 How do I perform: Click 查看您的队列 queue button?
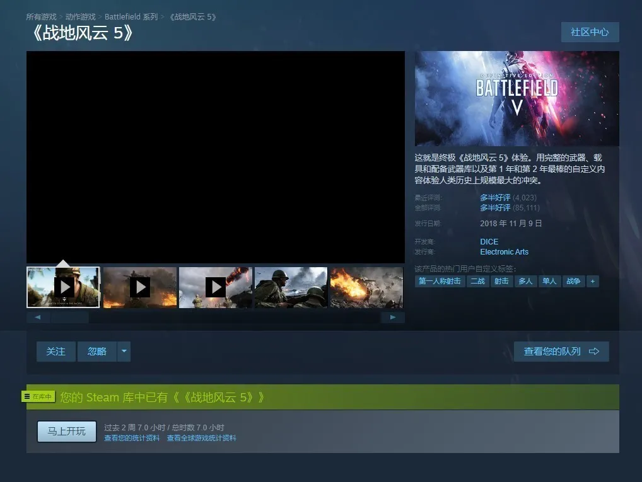pos(561,352)
